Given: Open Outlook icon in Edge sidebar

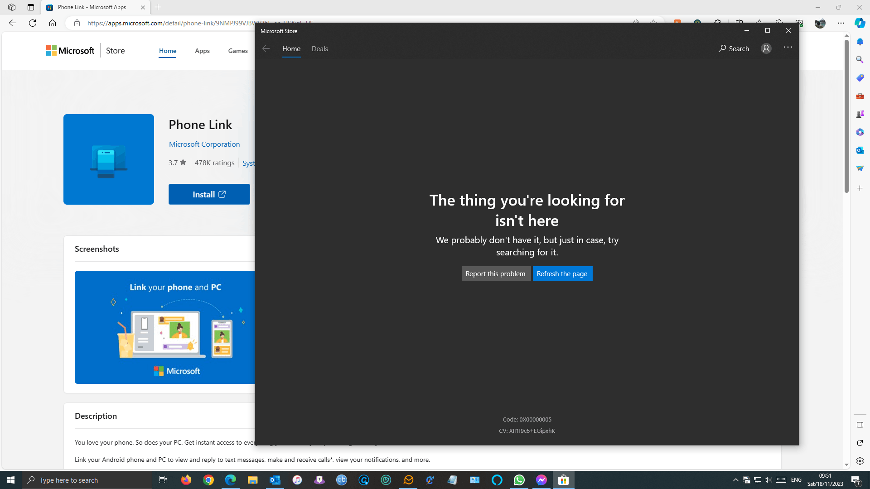Looking at the screenshot, I should point(860,150).
